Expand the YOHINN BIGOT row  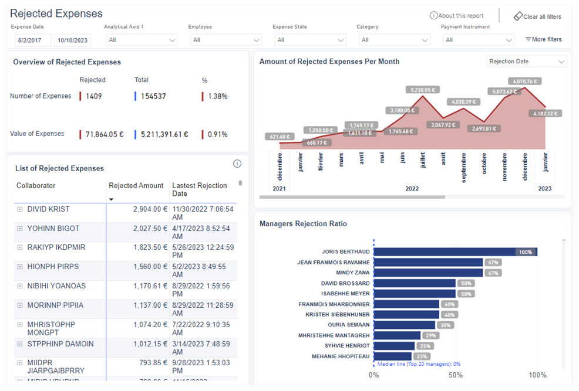coord(19,229)
